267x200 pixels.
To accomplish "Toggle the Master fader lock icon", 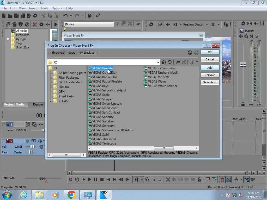I will [243, 104].
